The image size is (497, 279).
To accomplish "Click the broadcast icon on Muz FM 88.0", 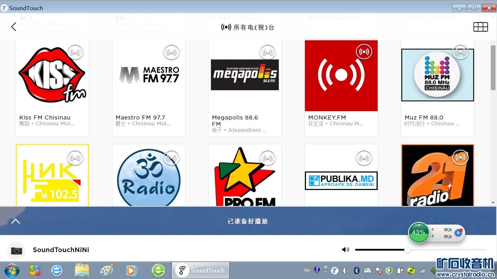I will tap(460, 52).
